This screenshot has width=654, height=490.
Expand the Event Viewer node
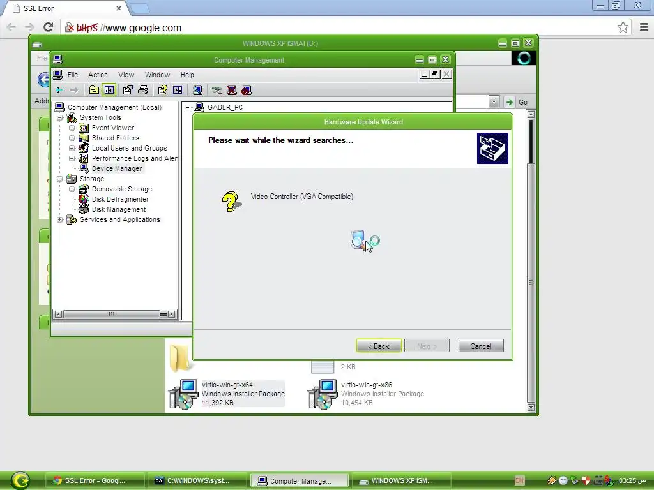(72, 128)
